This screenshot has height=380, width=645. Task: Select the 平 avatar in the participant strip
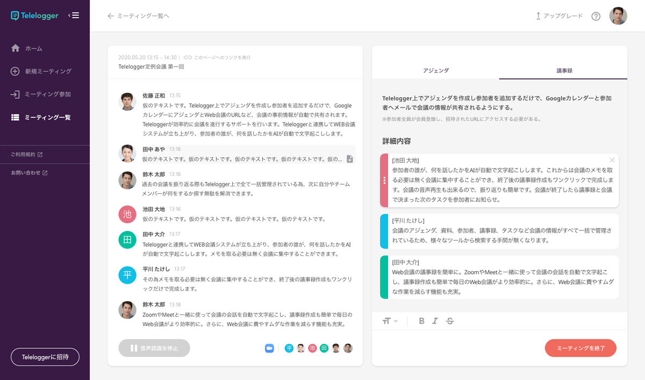pos(289,348)
